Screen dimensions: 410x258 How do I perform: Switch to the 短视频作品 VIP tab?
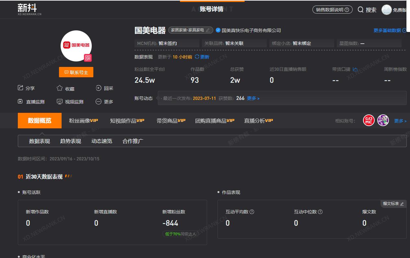[x=127, y=121]
